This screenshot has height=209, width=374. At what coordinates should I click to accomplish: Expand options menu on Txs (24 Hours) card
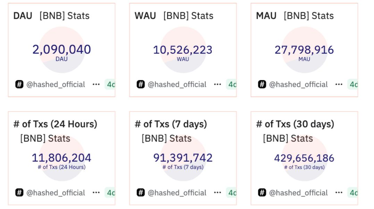(96, 193)
